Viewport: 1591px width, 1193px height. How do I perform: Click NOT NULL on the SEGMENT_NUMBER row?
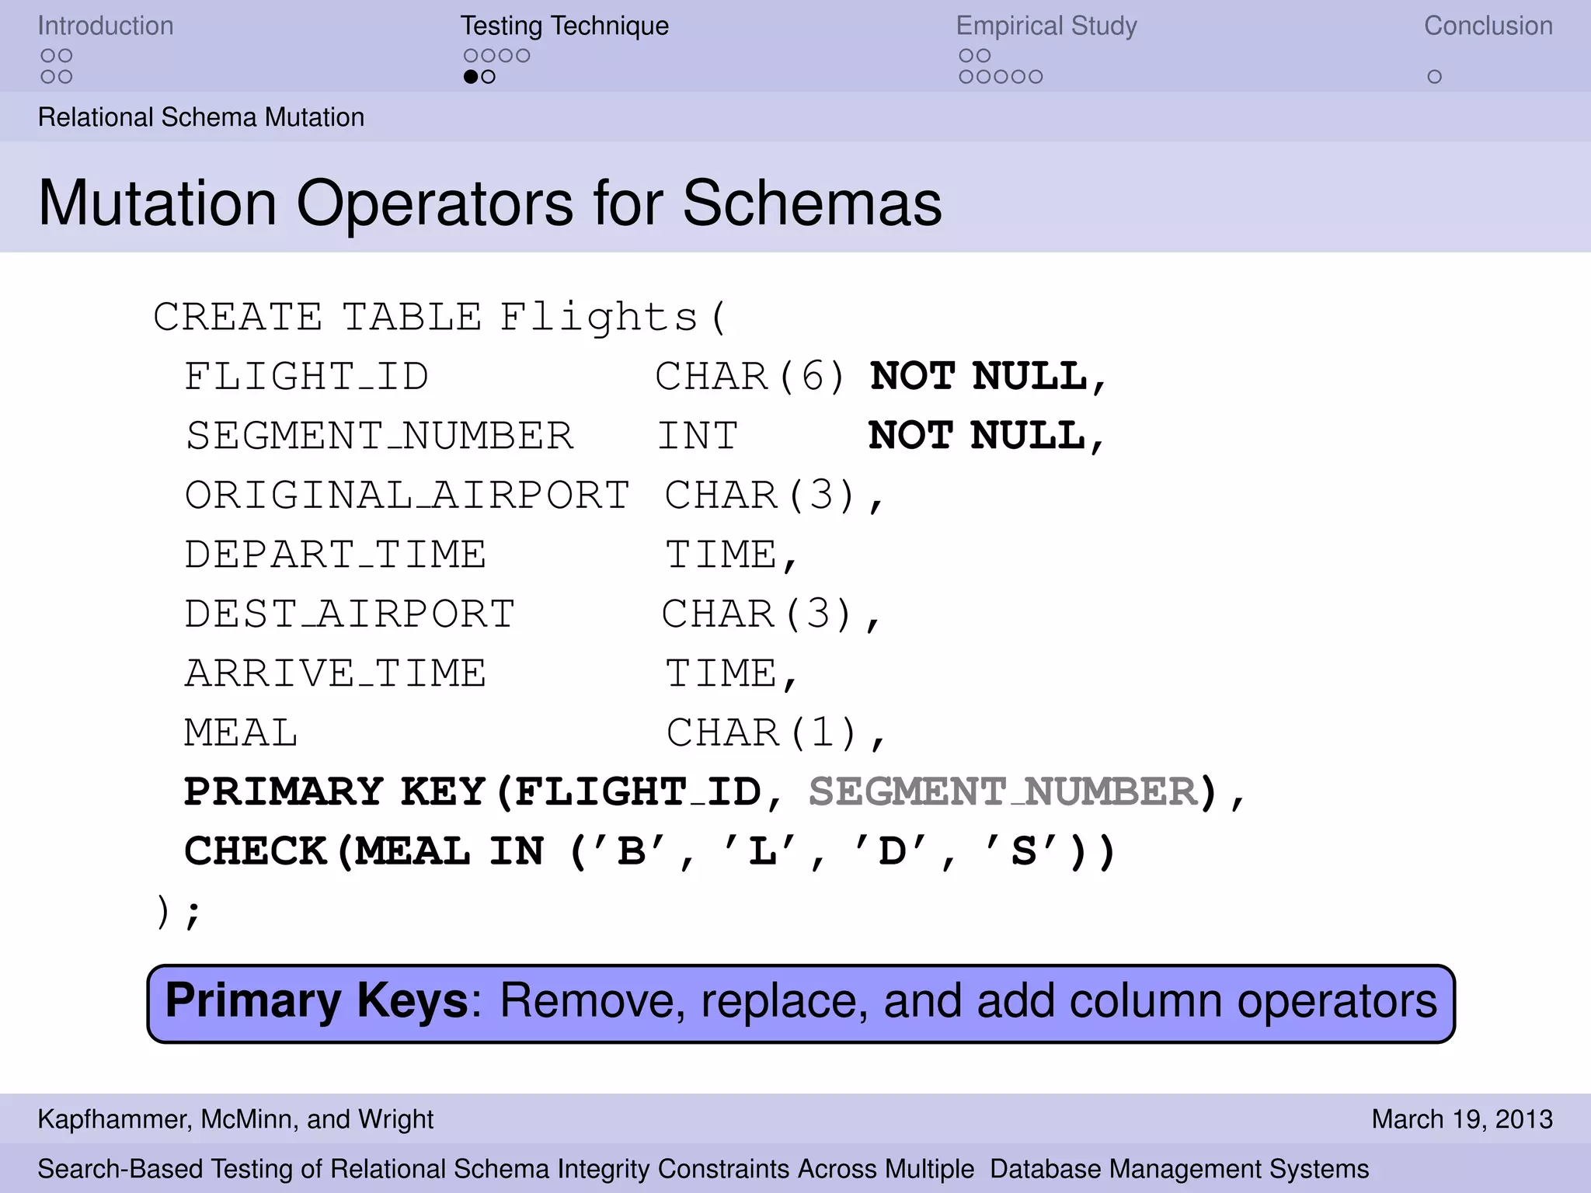click(986, 436)
